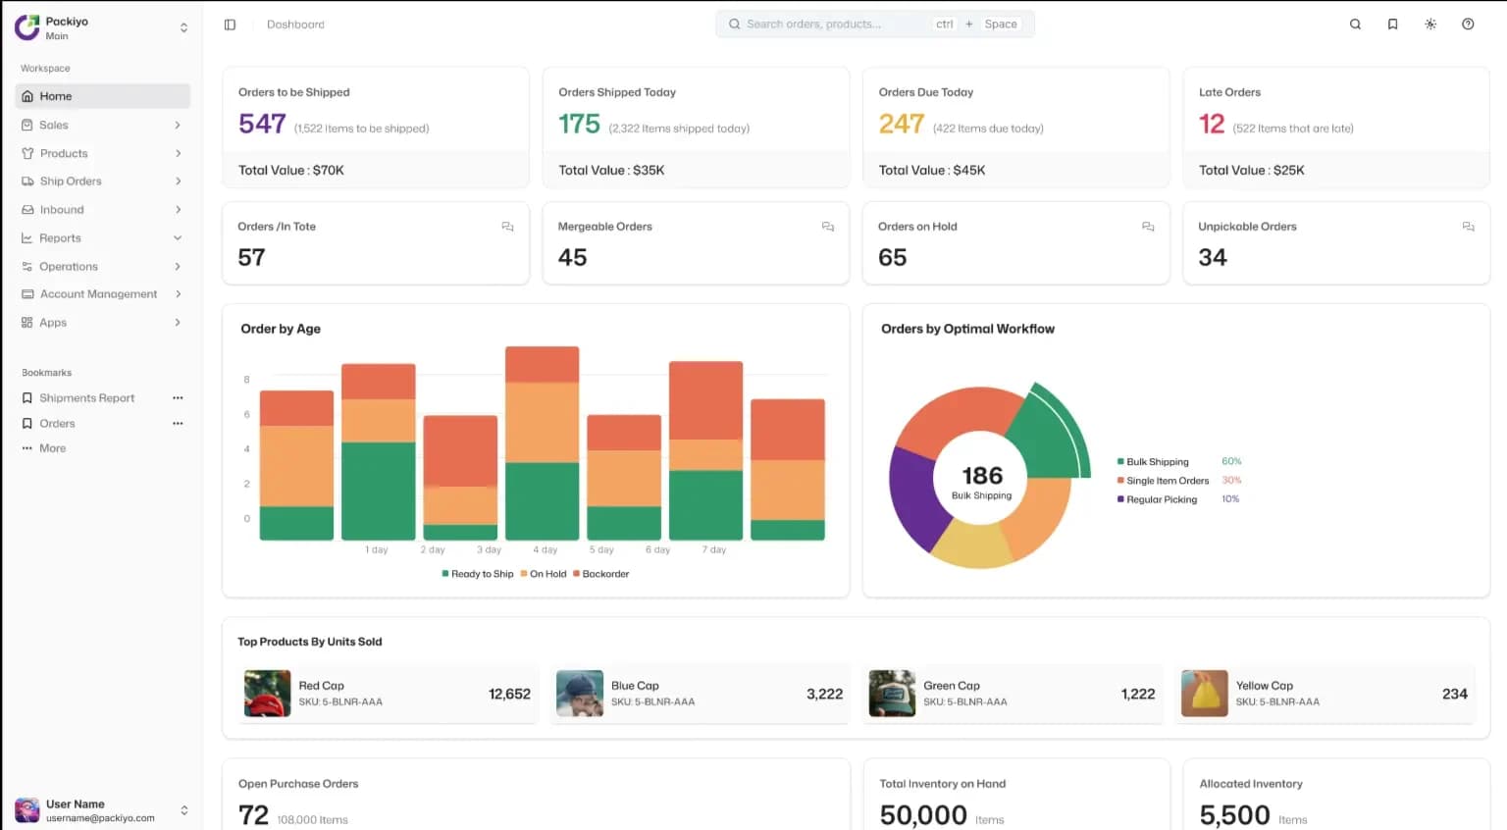Click the Ship Orders truck icon
The image size is (1507, 830).
[27, 182]
